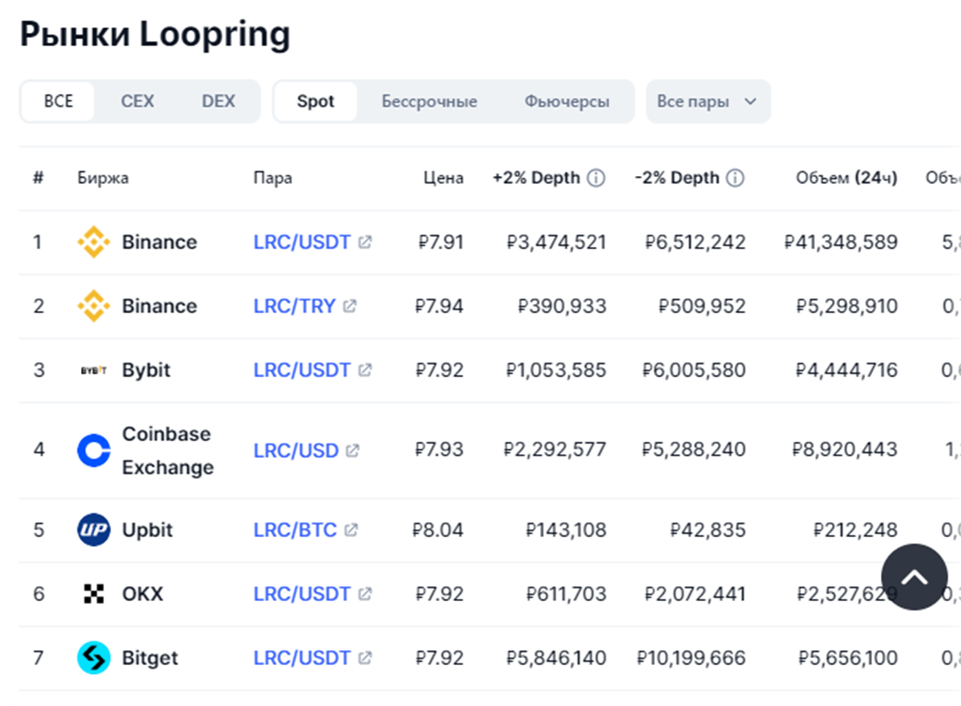Open the LRC/USD pair link
The width and height of the screenshot is (961, 706).
(295, 451)
